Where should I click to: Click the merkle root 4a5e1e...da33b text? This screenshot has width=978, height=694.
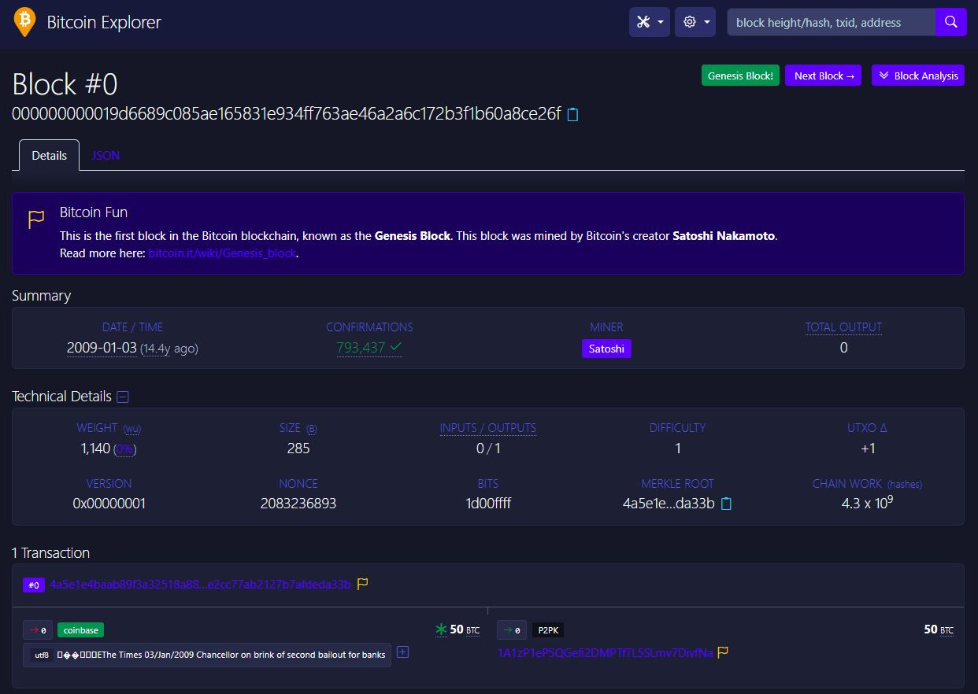pos(669,504)
